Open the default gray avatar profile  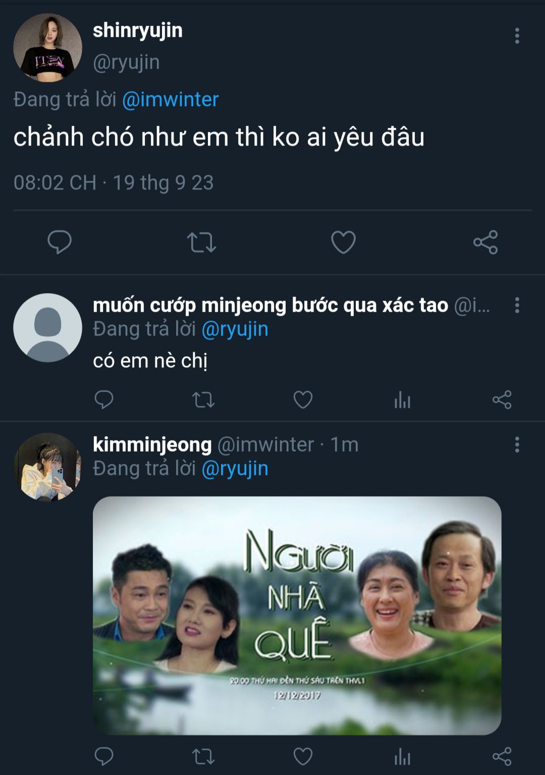tap(47, 327)
